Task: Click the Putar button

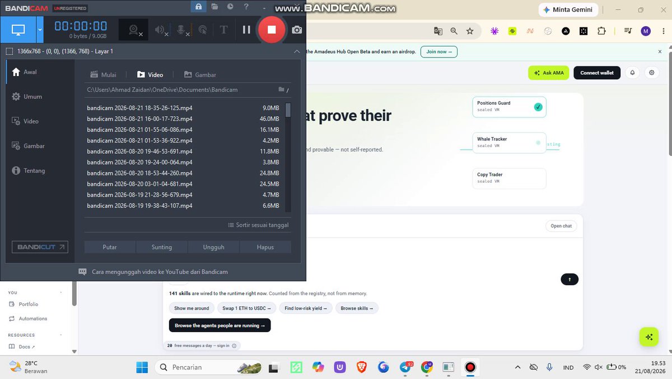Action: [110, 247]
